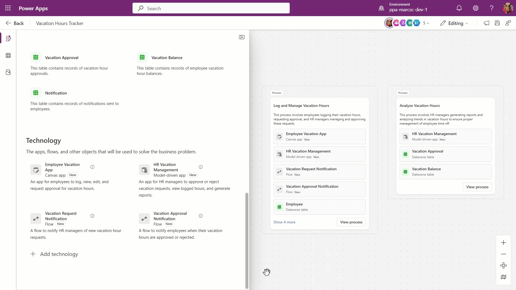Open the settings gear

click(x=475, y=8)
